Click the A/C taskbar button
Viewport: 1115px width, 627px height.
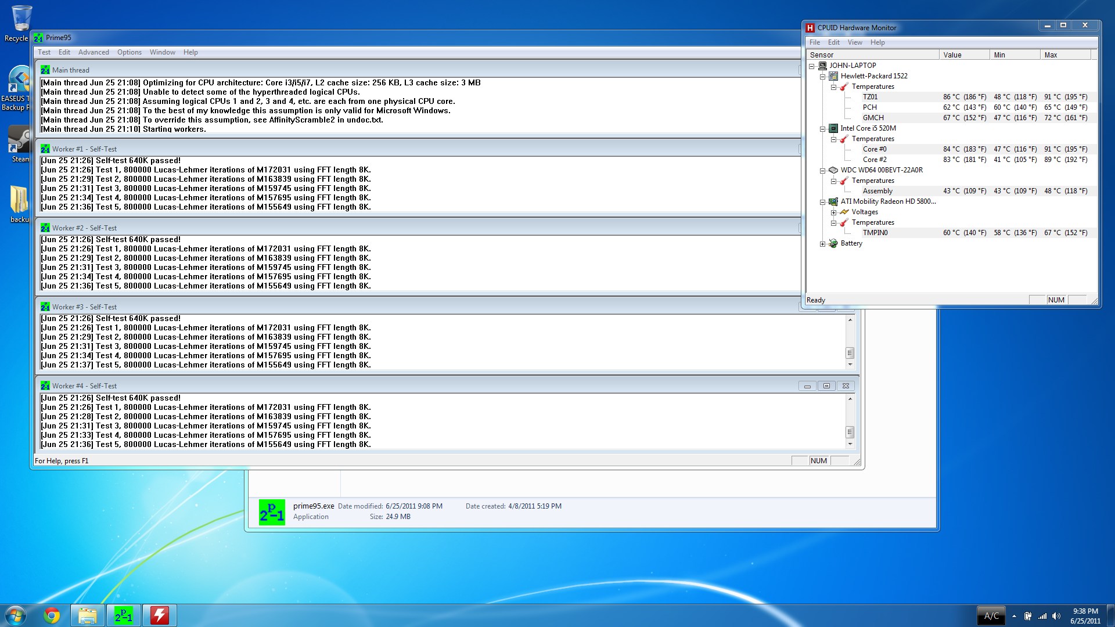(992, 616)
